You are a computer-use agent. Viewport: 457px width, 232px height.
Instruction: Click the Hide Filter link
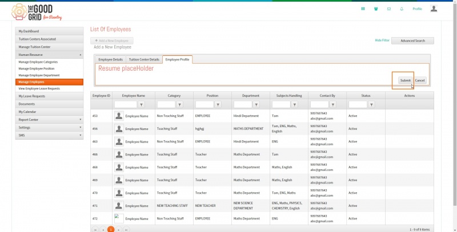click(x=382, y=40)
